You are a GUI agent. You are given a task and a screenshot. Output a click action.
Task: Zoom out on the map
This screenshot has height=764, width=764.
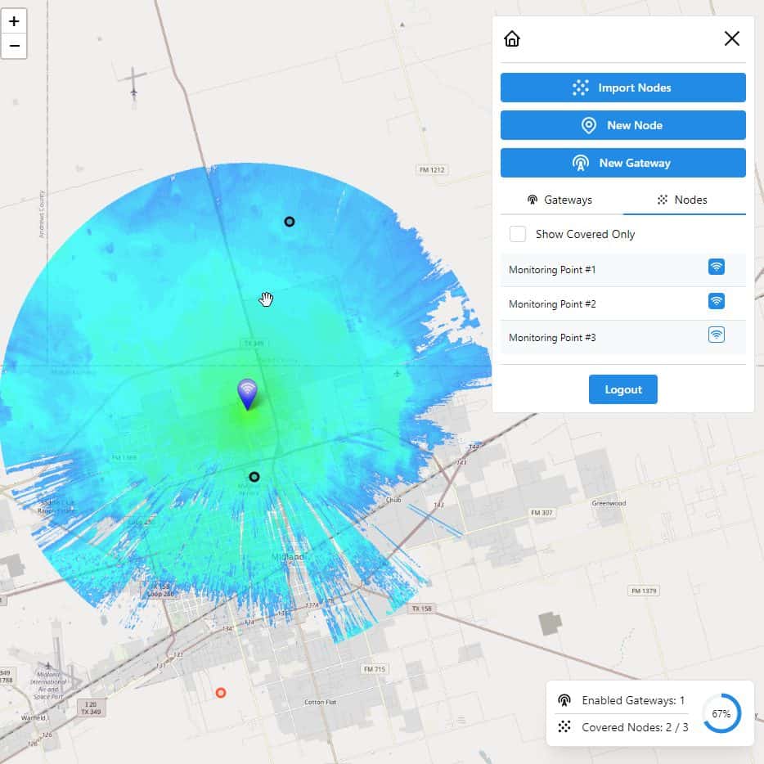14,46
